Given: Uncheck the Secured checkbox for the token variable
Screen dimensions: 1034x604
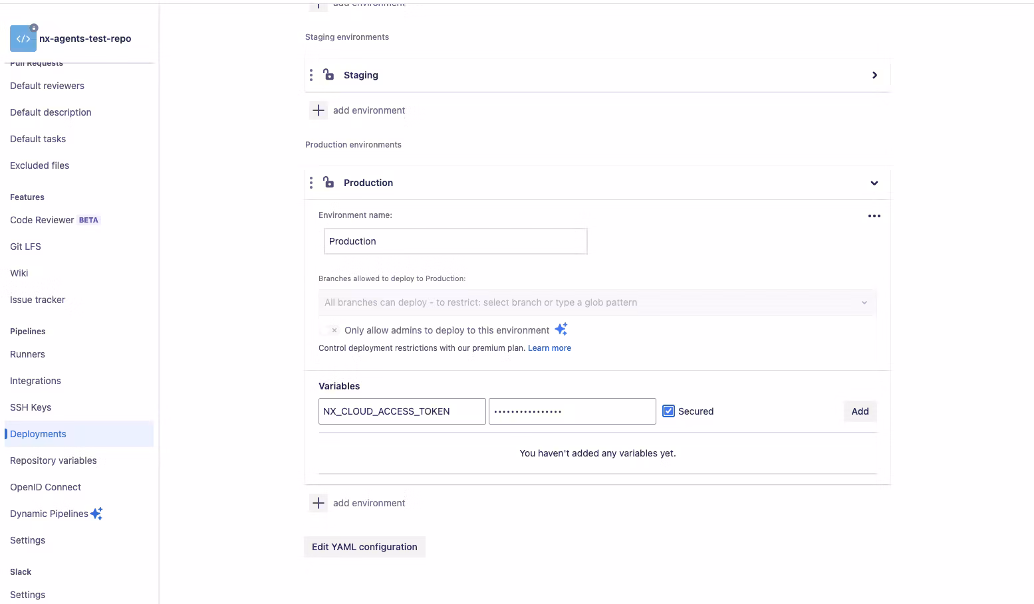Looking at the screenshot, I should click(x=668, y=411).
